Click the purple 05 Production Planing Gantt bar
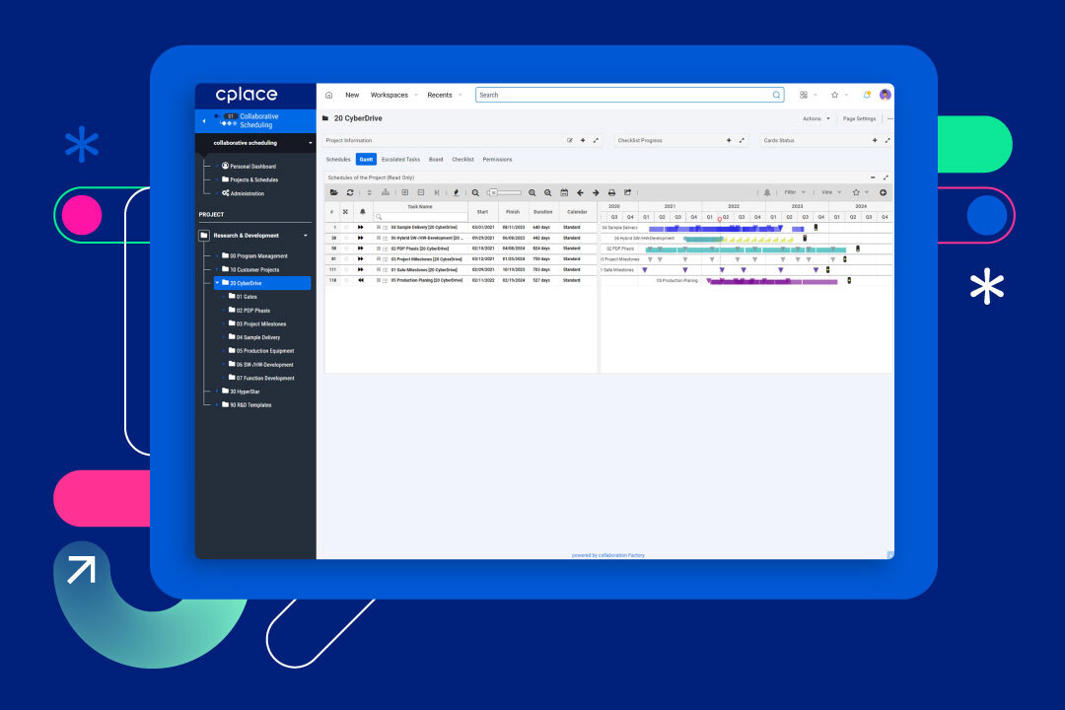This screenshot has width=1065, height=710. tap(772, 281)
